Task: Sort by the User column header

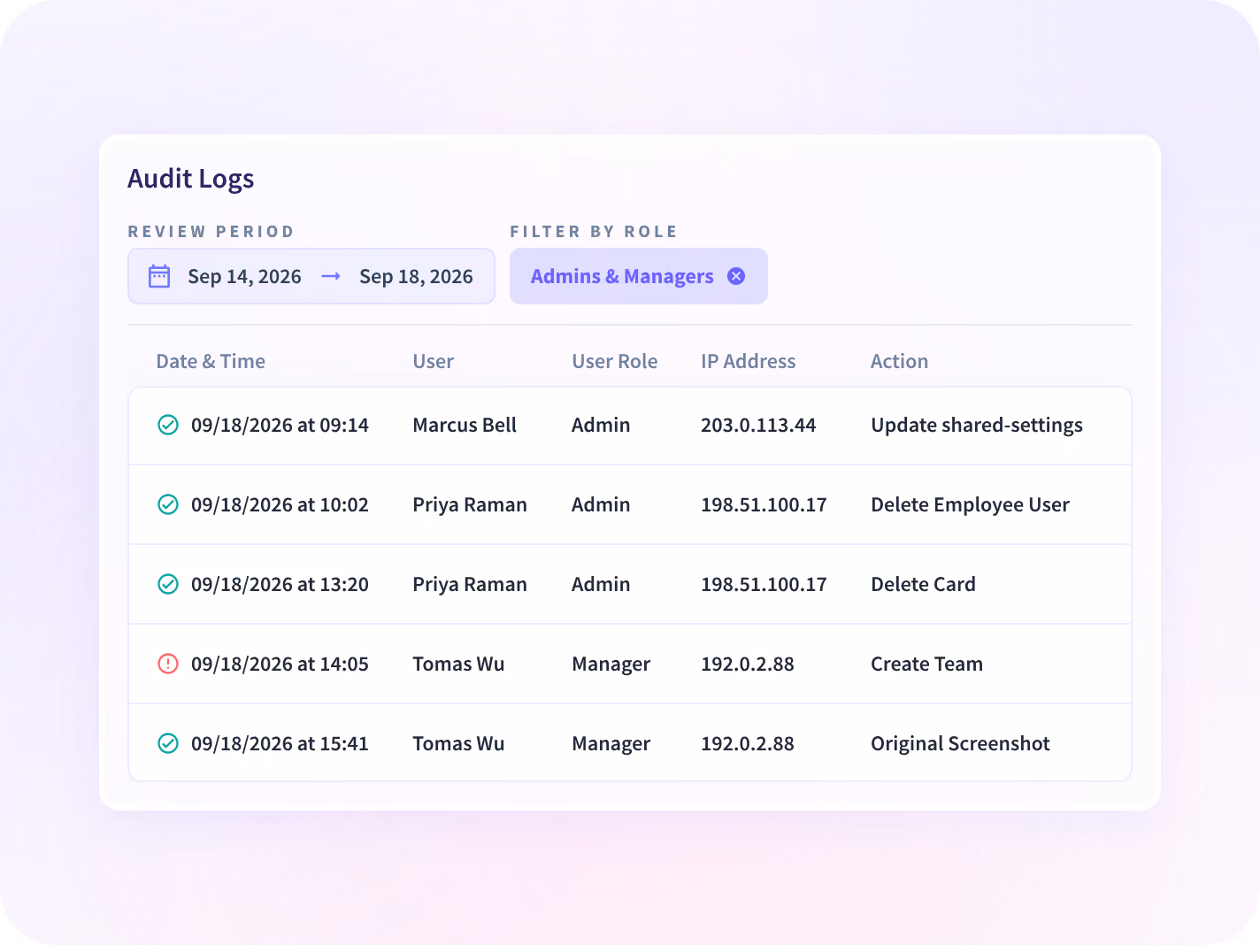Action: click(433, 361)
